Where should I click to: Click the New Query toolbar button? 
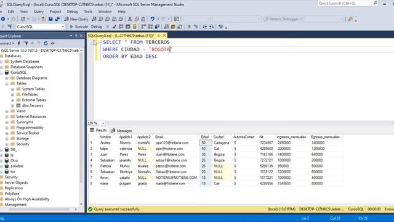(x=76, y=19)
